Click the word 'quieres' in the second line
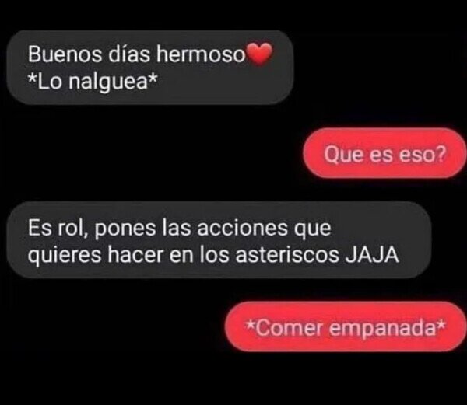The width and height of the screenshot is (467, 405). pyautogui.click(x=65, y=256)
